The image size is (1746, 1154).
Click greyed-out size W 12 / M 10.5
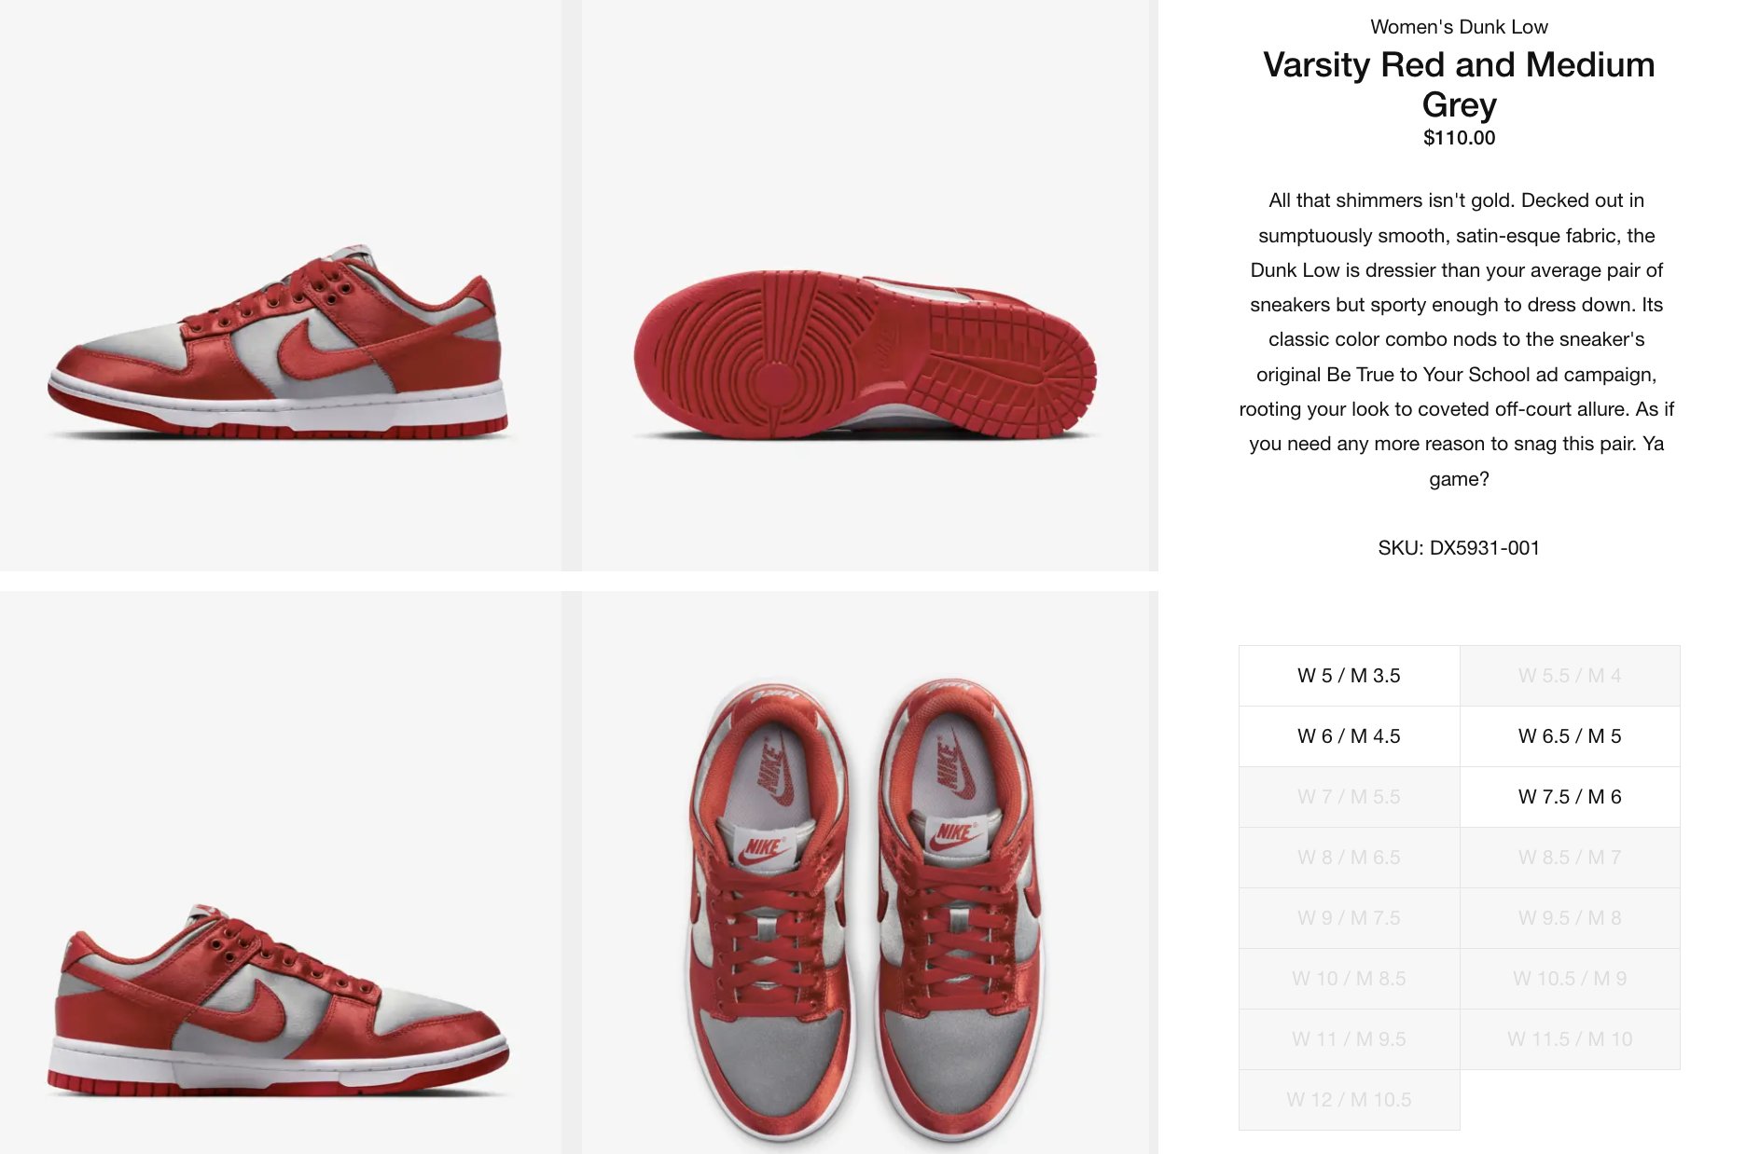[x=1349, y=1100]
